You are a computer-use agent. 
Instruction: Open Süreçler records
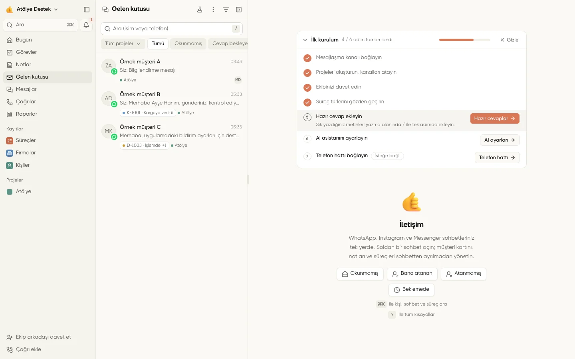point(48,140)
